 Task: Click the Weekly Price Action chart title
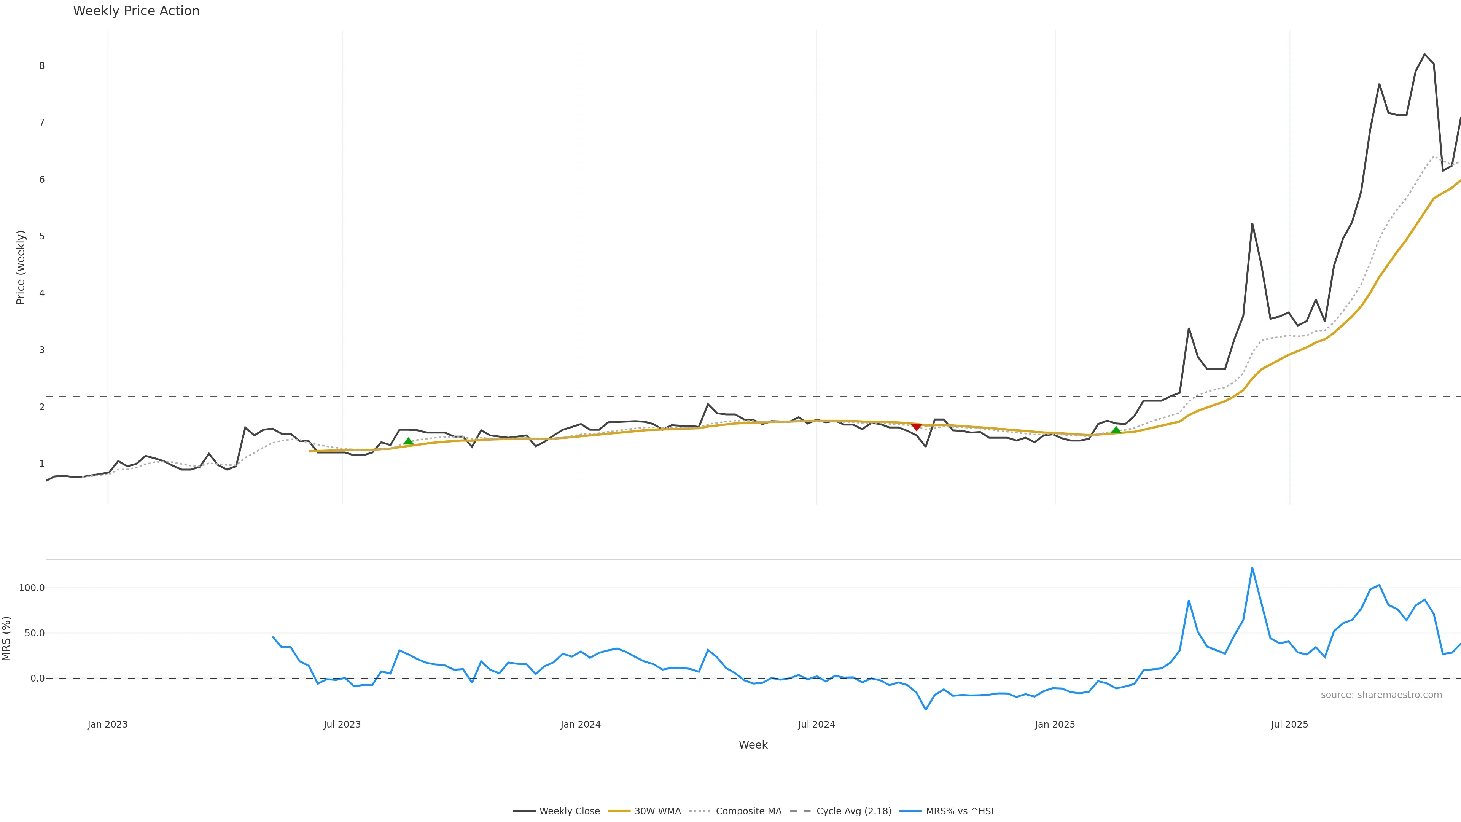(x=136, y=11)
